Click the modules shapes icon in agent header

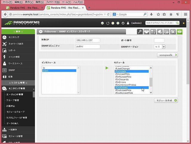[x=153, y=32]
